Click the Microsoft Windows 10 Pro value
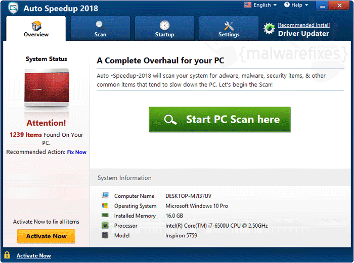354x263 pixels. 197,206
